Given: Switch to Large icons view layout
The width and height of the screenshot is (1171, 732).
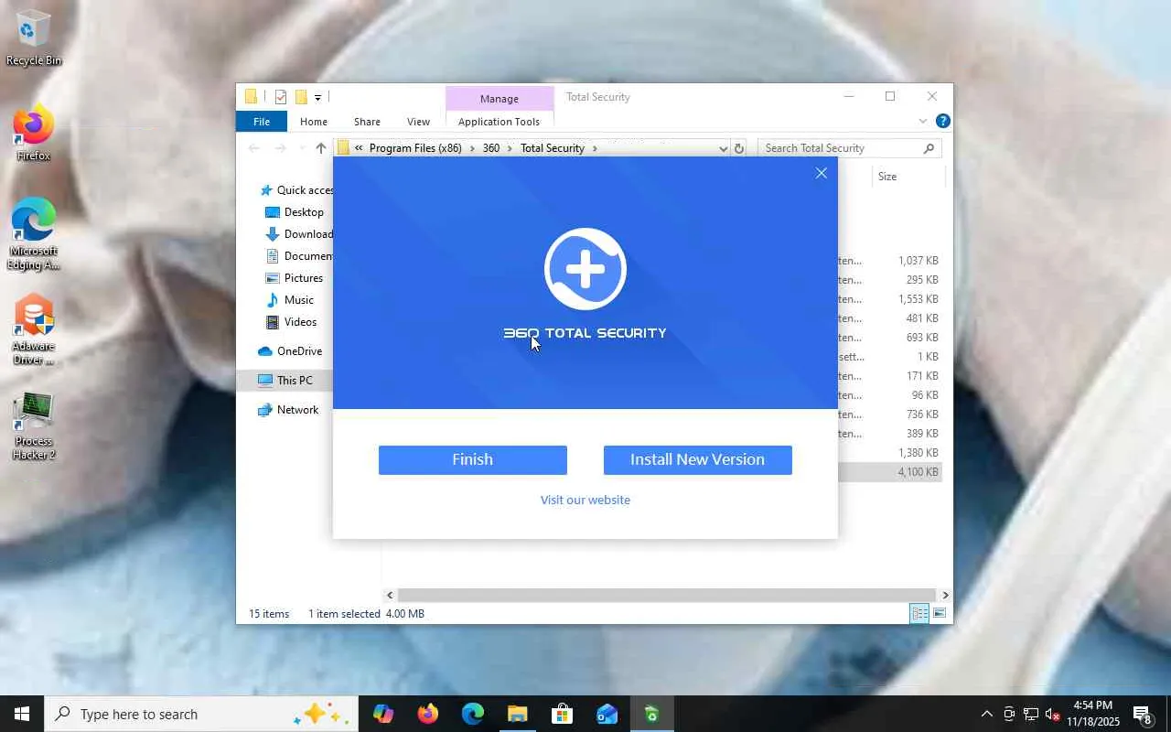Looking at the screenshot, I should [x=940, y=613].
